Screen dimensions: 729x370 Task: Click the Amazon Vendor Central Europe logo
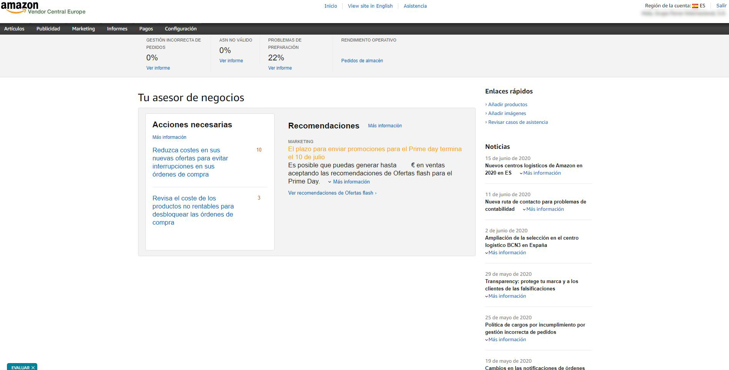[x=43, y=8]
